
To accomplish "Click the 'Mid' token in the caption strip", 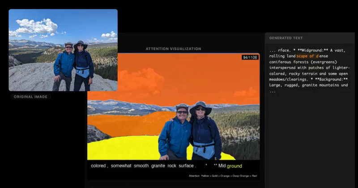I will click(x=222, y=166).
